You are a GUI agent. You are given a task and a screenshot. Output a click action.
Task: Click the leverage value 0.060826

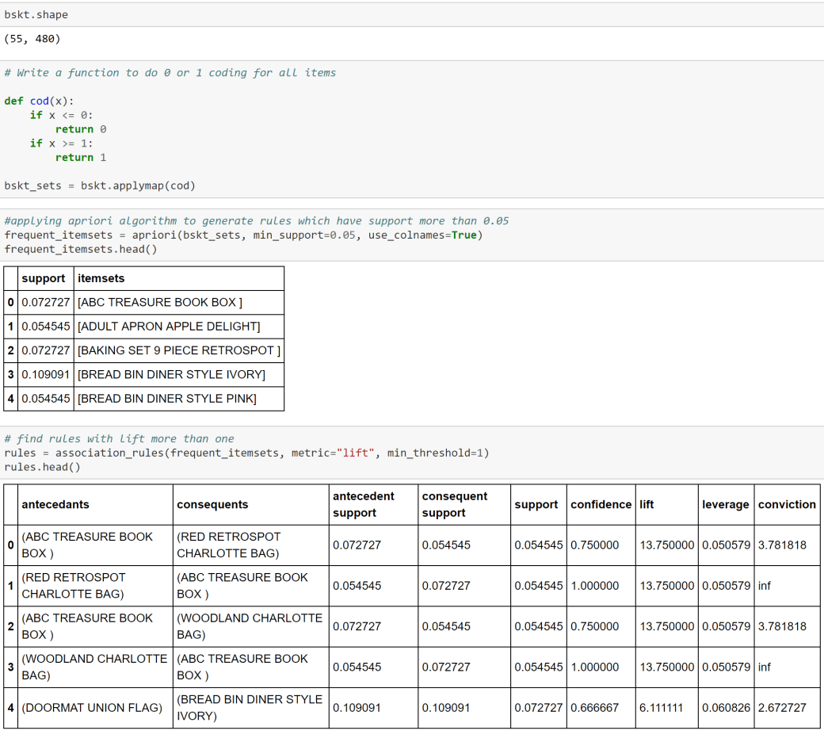tap(727, 709)
